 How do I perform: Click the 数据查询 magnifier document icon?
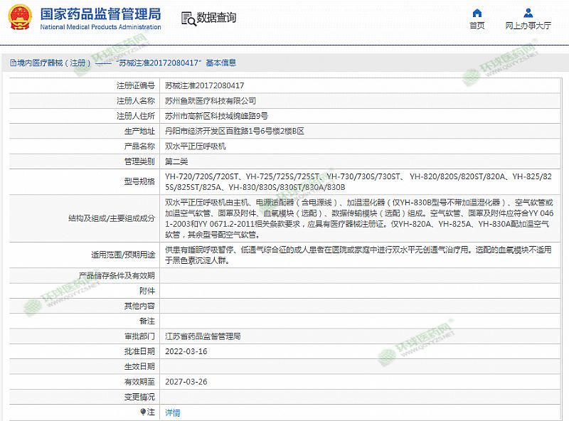[187, 18]
